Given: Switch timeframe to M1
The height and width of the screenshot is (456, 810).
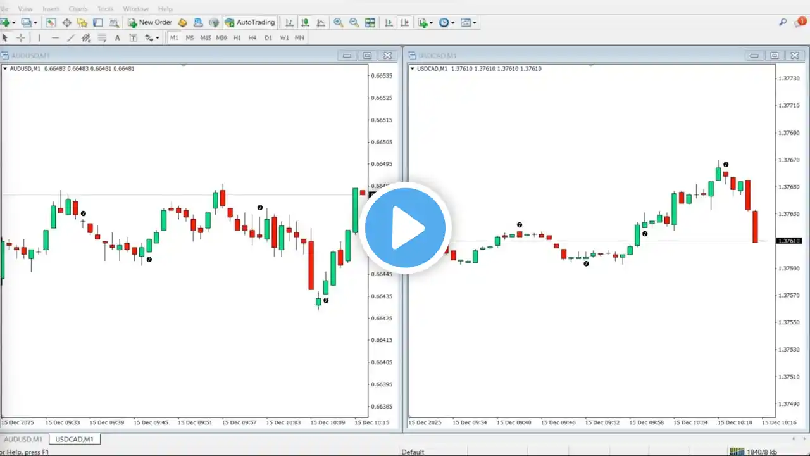Looking at the screenshot, I should pos(174,38).
